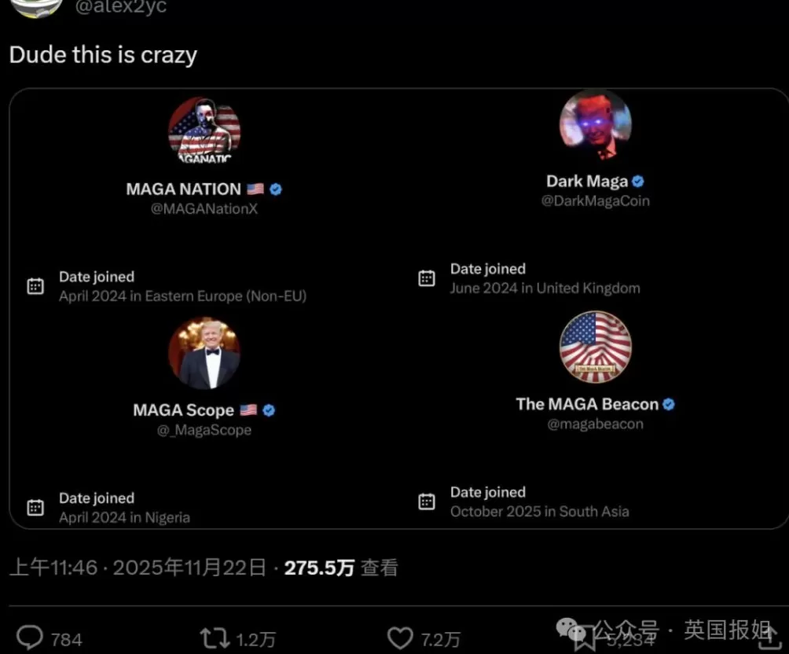Like the post with heart icon
This screenshot has height=654, width=789.
click(401, 637)
